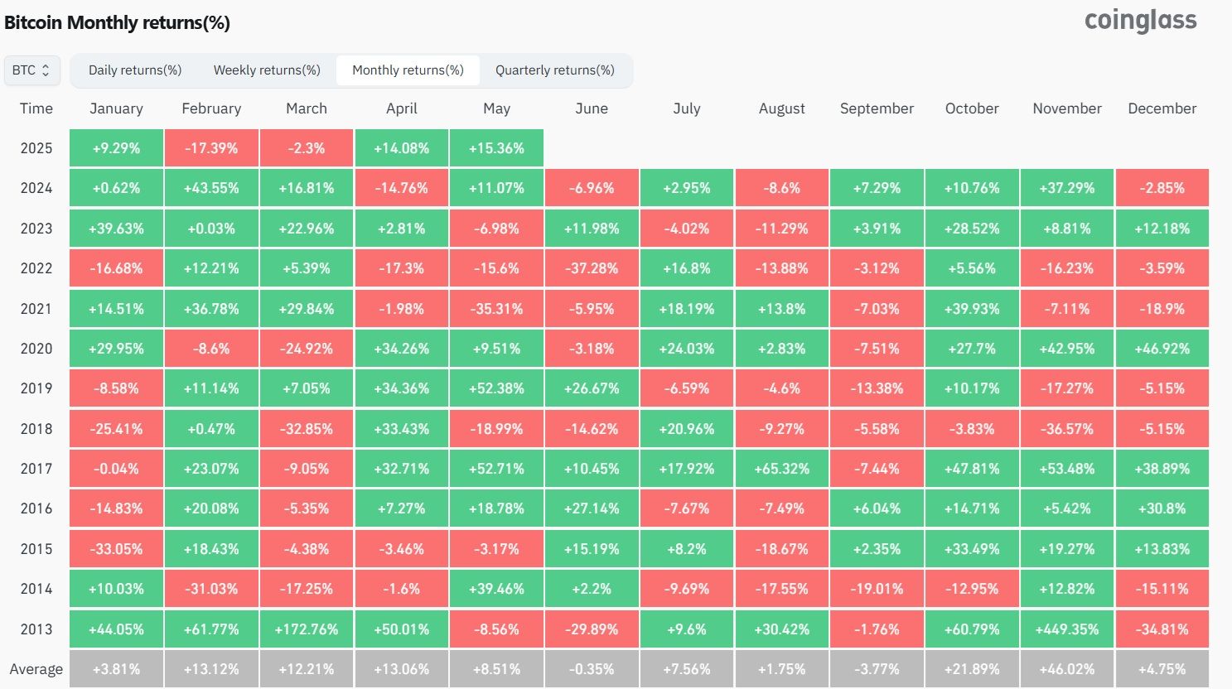
Task: Switch to Weekly returns(%) tab
Action: 267,70
